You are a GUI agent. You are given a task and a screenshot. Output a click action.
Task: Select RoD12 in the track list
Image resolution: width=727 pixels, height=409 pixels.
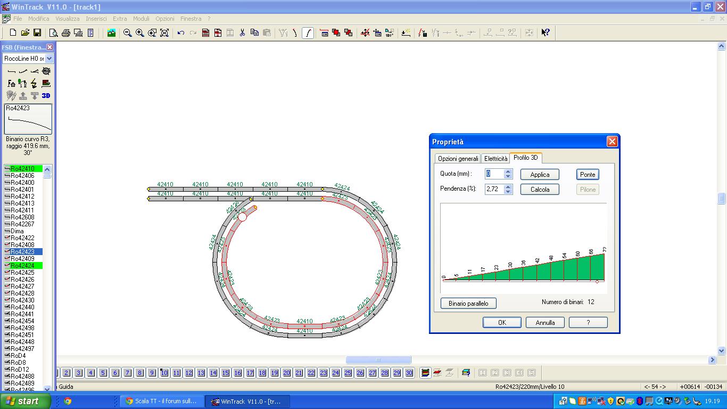23,370
